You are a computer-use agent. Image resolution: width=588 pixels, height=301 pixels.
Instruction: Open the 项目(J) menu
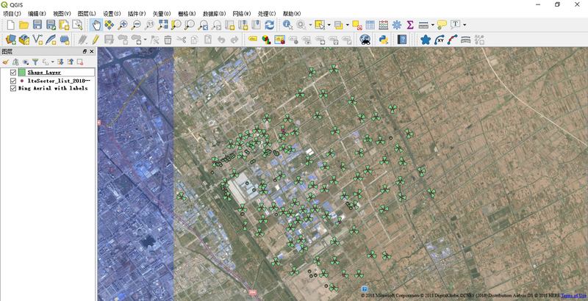12,14
